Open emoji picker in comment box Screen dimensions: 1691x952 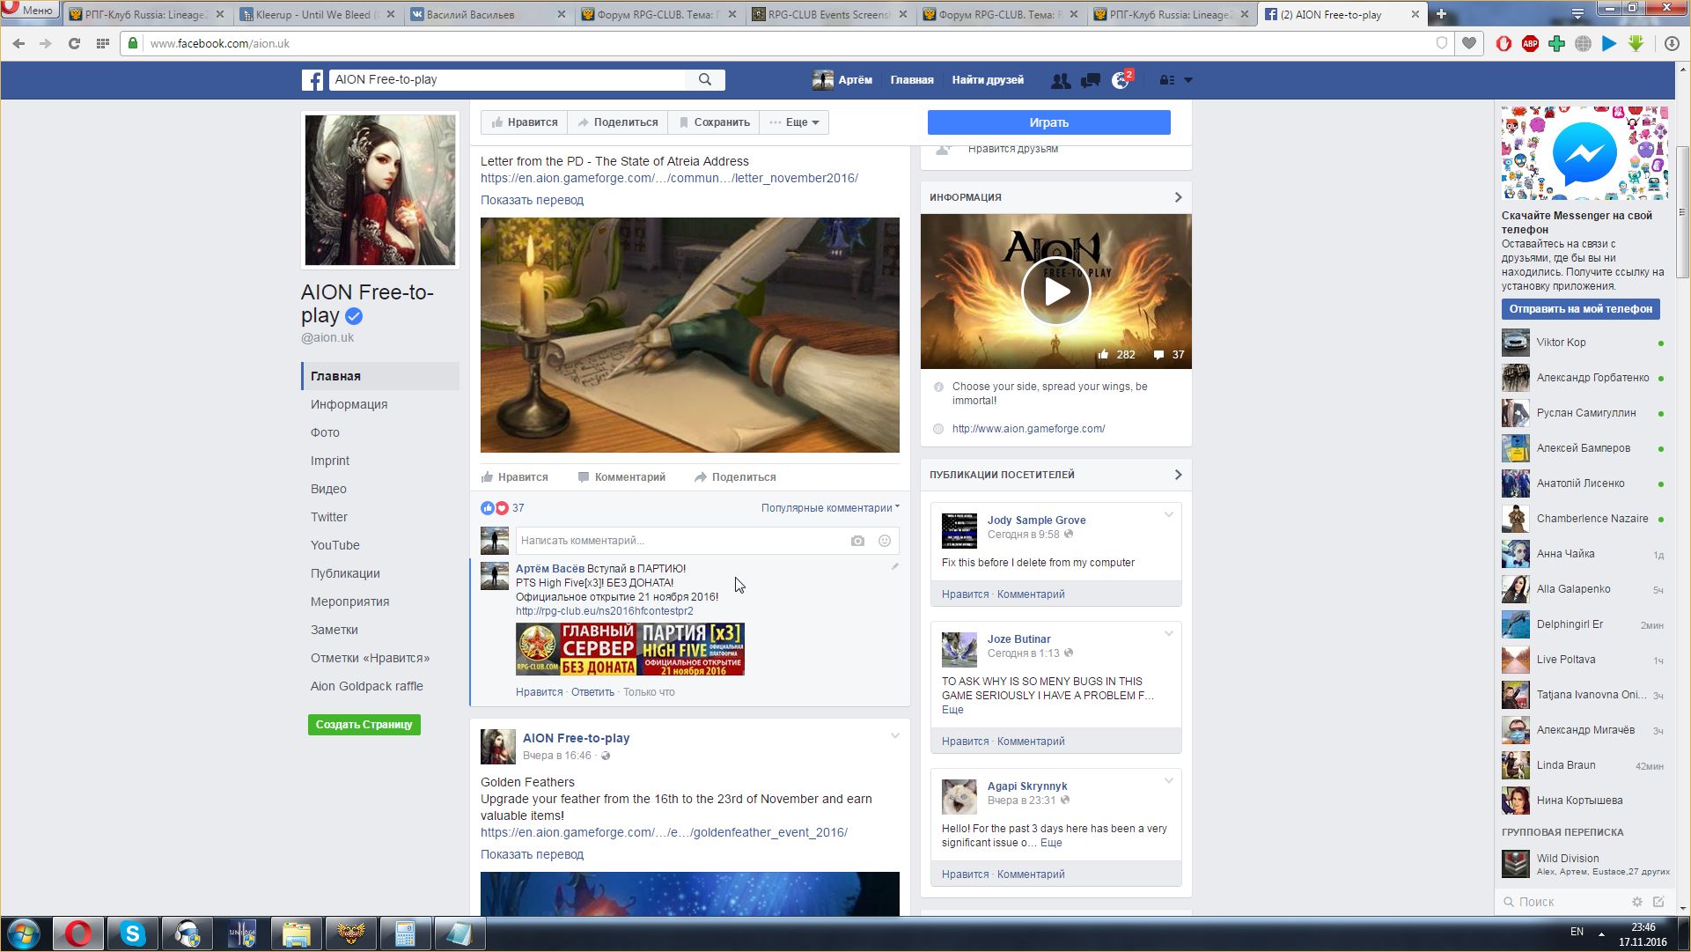[x=885, y=541]
